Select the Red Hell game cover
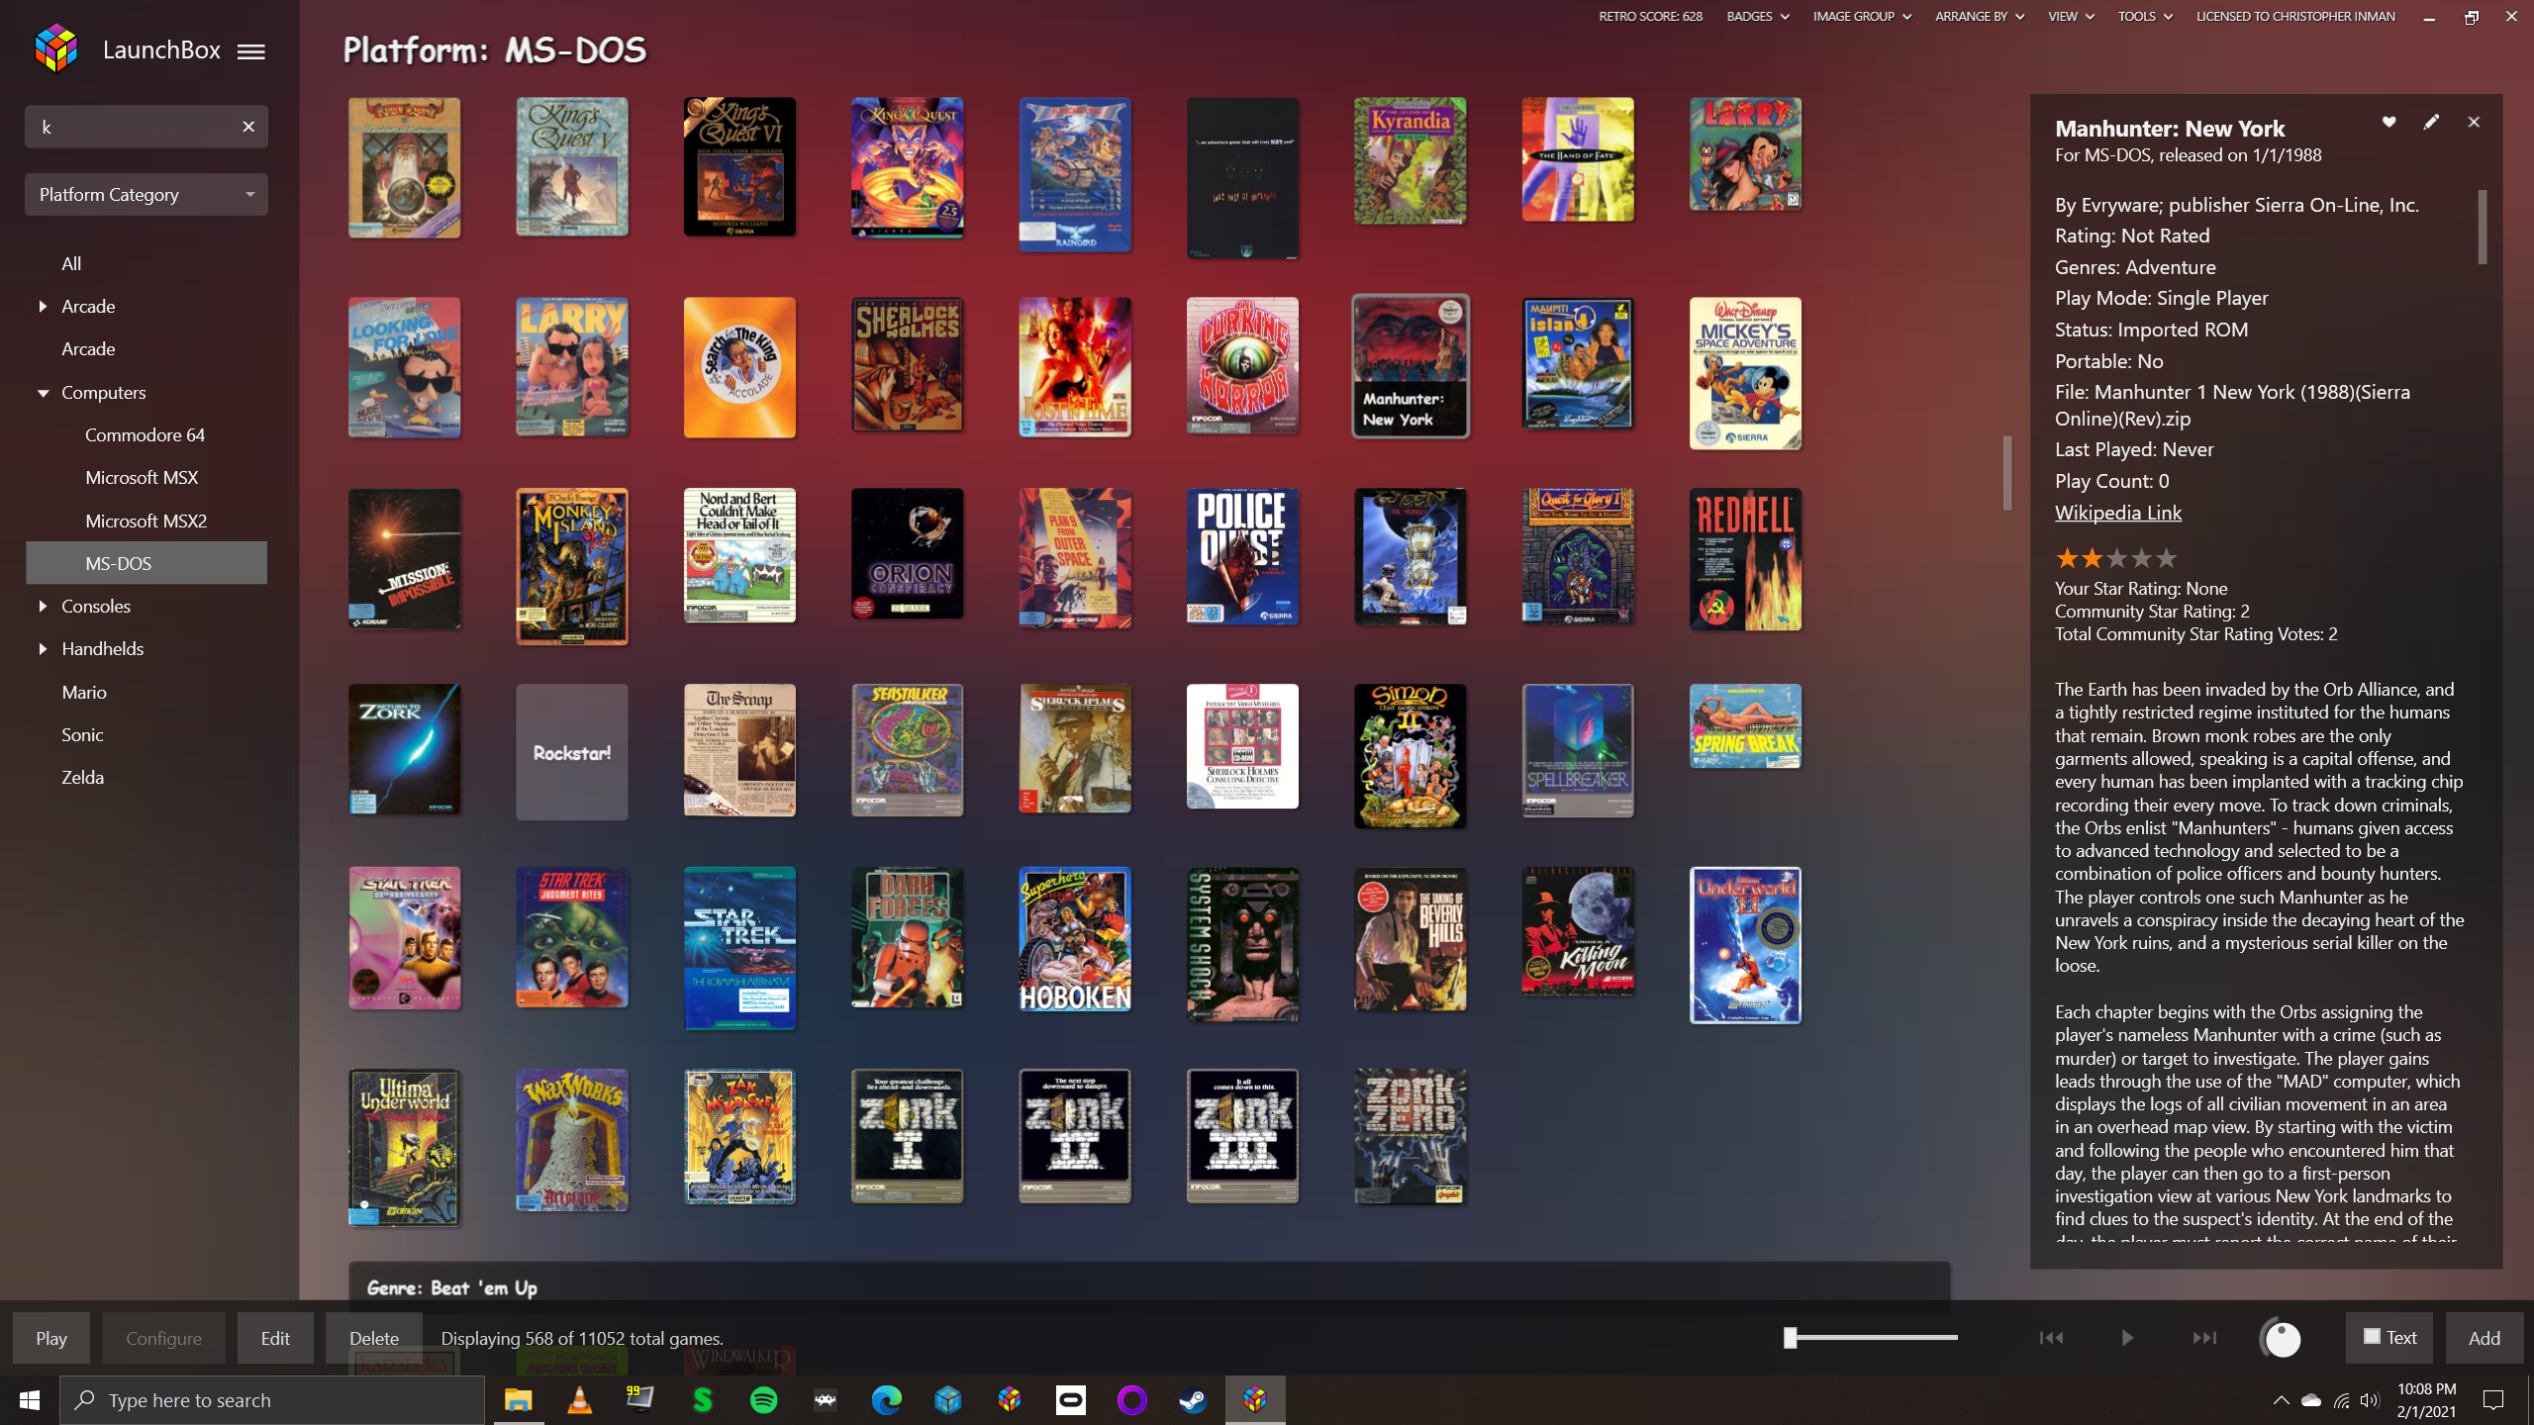The image size is (2534, 1425). (x=1745, y=559)
